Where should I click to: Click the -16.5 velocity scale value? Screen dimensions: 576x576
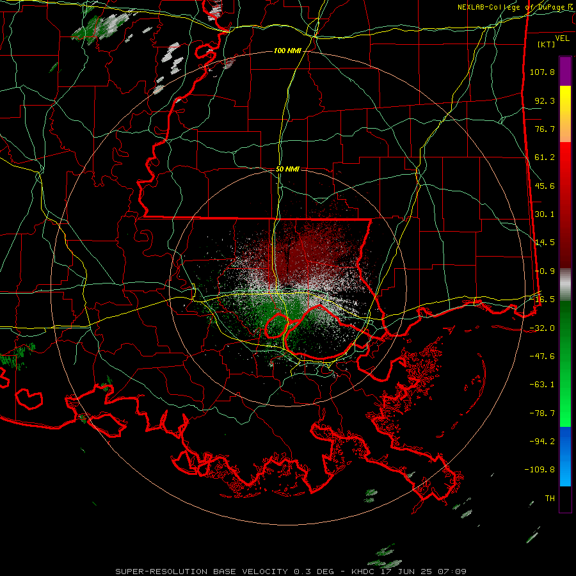click(x=542, y=300)
